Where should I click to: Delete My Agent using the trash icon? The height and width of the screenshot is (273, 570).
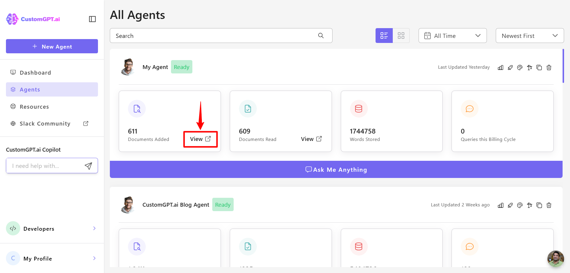coord(549,68)
